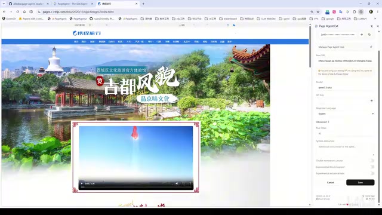Viewport: 382px width, 215px height.
Task: Open the browser three-dot menu
Action: point(378,12)
